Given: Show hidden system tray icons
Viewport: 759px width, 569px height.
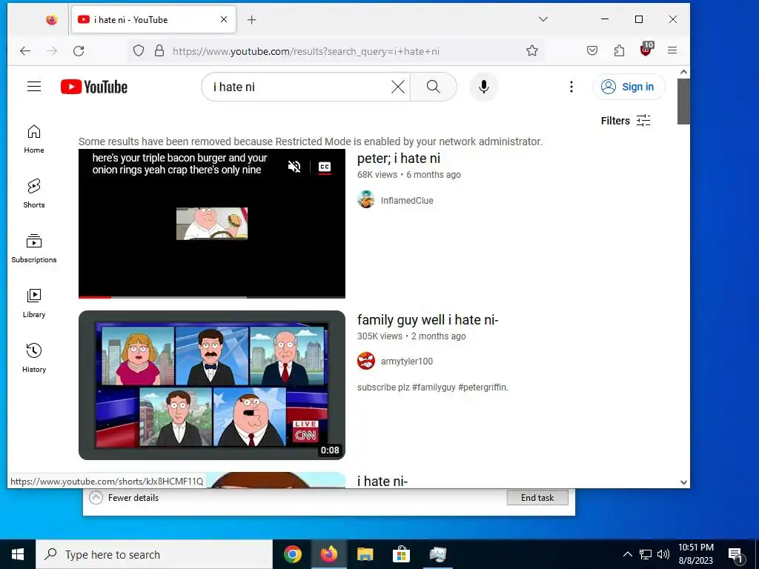Looking at the screenshot, I should 627,554.
